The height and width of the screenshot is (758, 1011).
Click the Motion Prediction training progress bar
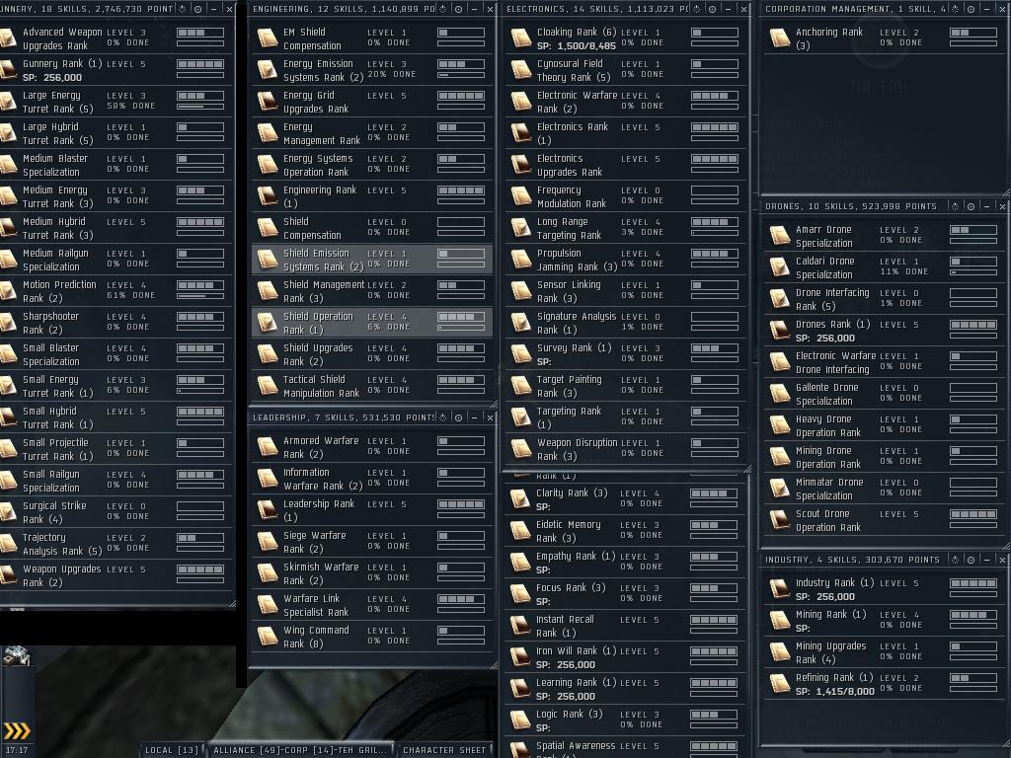point(200,296)
